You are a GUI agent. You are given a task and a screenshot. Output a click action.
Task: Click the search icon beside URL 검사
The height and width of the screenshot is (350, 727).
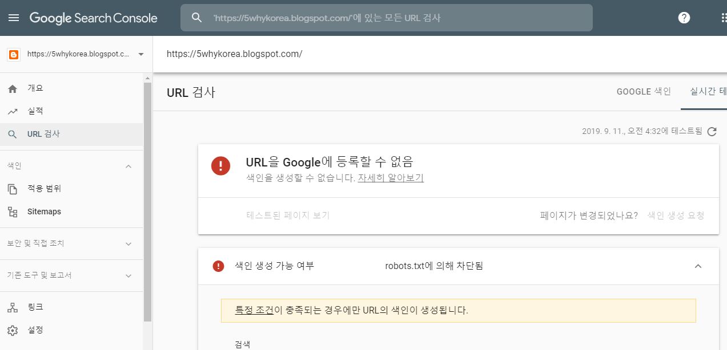click(x=13, y=135)
